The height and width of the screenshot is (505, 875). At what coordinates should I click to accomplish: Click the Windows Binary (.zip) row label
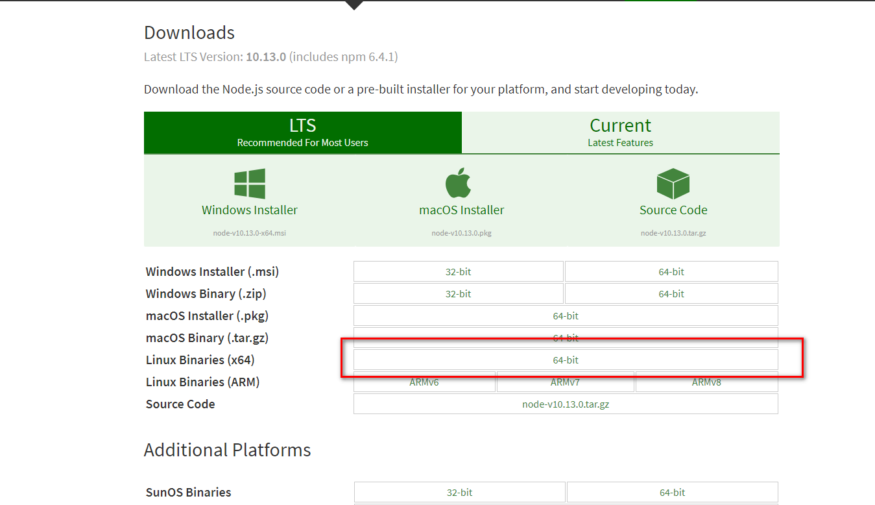(x=206, y=294)
